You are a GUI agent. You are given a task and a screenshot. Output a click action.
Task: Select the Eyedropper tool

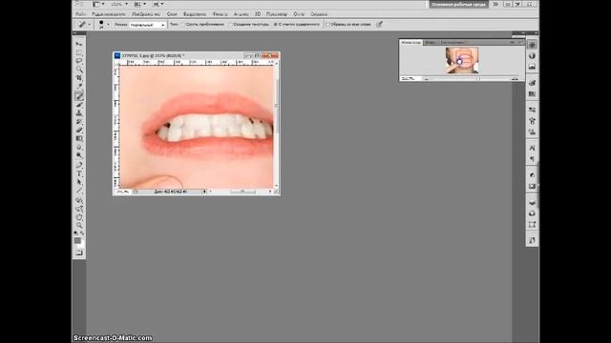tap(79, 87)
